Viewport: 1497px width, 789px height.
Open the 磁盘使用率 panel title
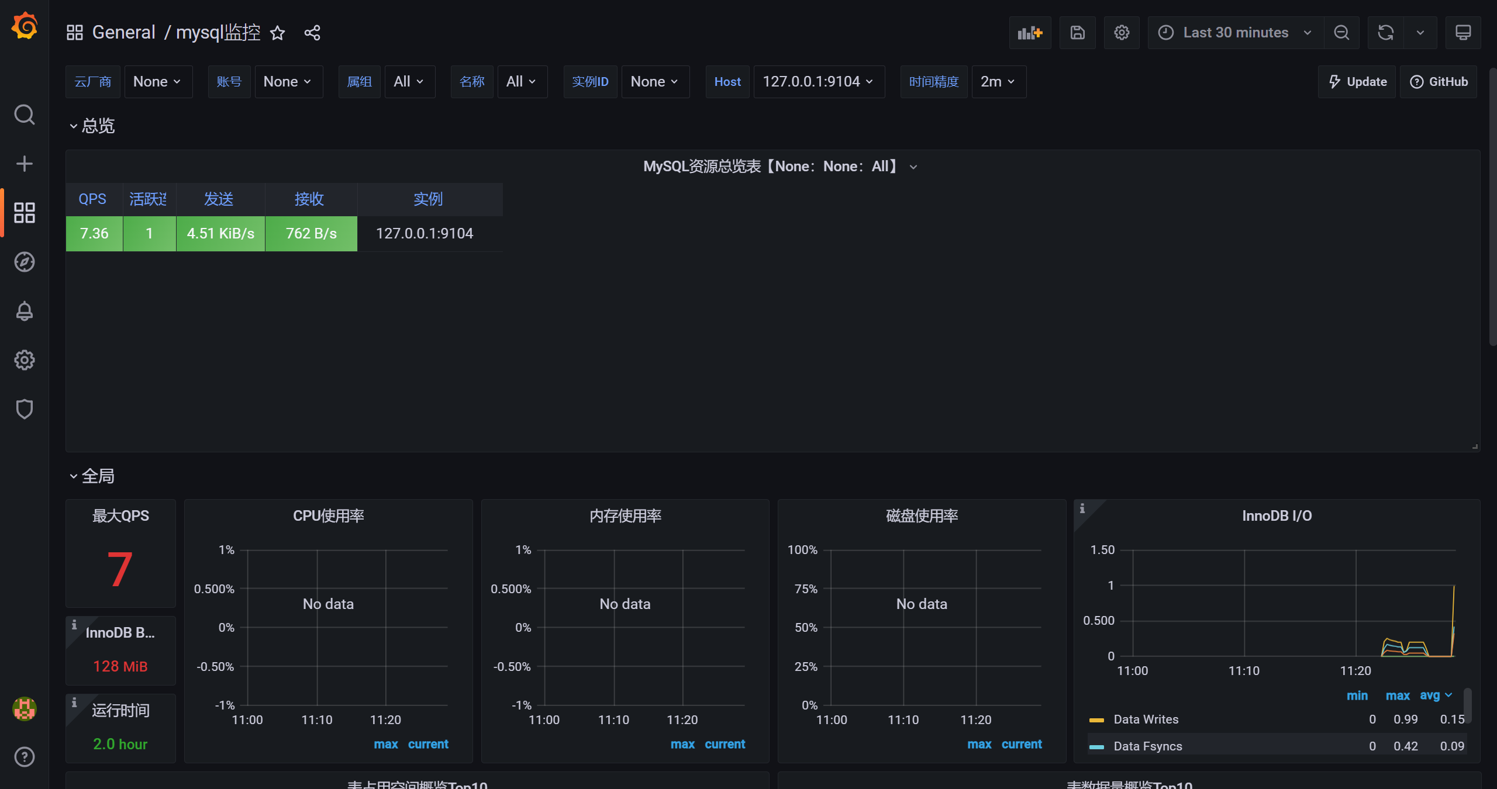pos(922,516)
